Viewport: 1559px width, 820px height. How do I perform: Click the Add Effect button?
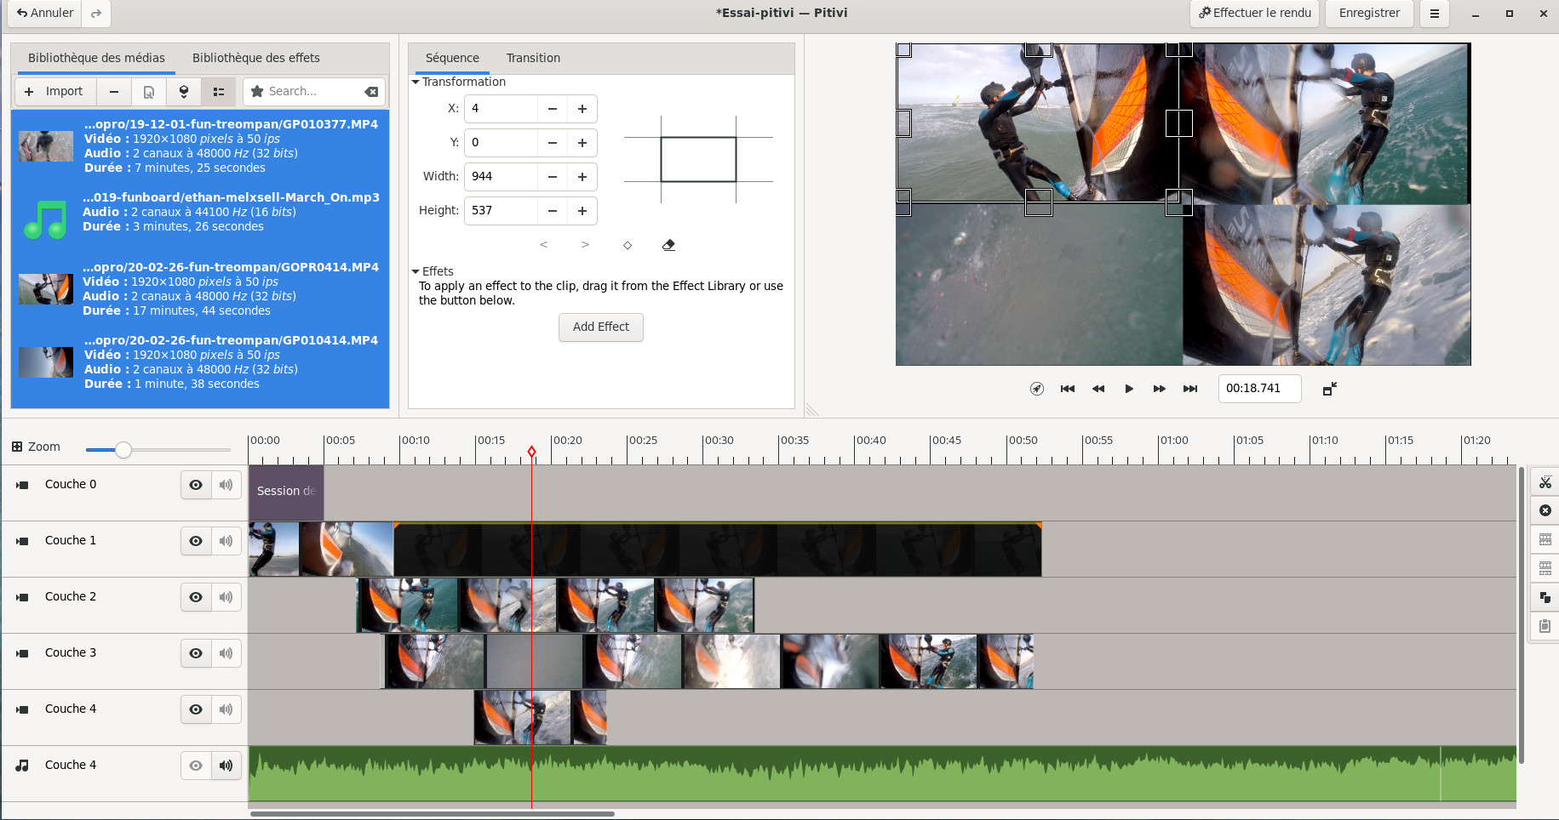coord(600,327)
